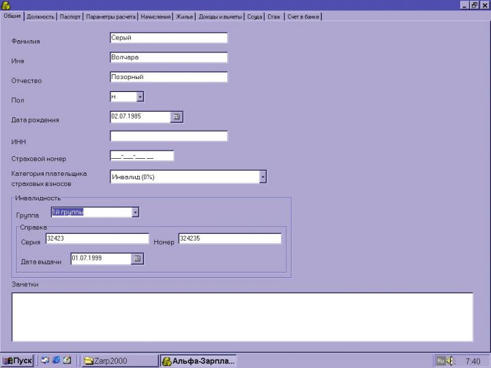Click the app icon in title bar
This screenshot has width=491, height=368.
[x=5, y=5]
